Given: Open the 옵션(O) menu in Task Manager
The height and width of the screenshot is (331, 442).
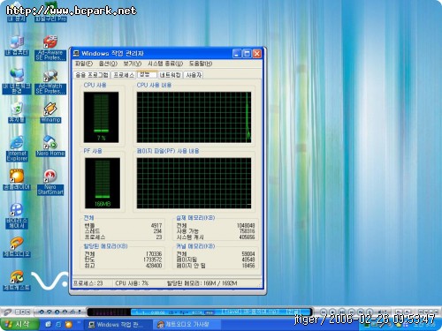Looking at the screenshot, I should tap(108, 64).
